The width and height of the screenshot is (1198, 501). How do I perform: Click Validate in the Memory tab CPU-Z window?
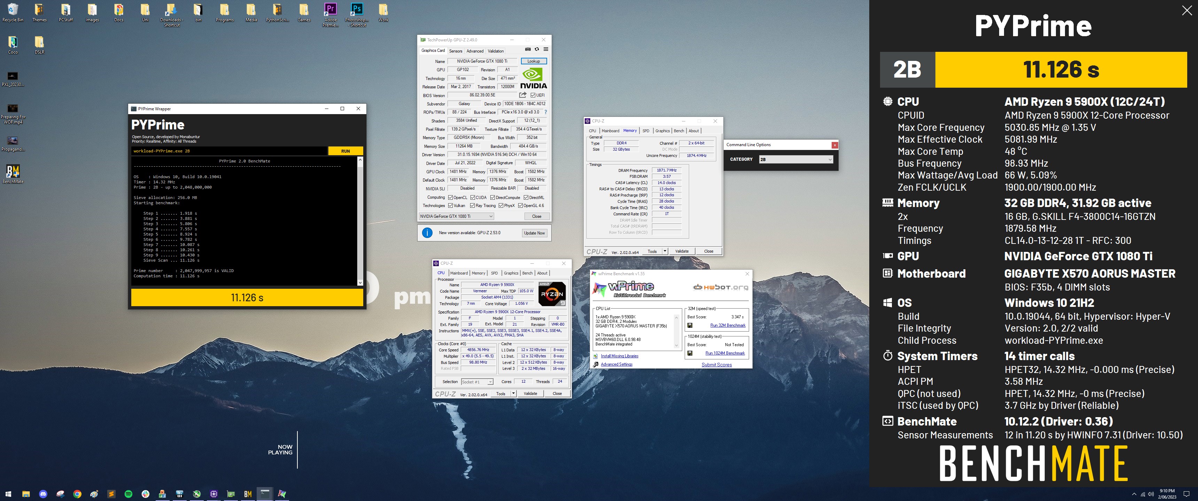pos(682,252)
